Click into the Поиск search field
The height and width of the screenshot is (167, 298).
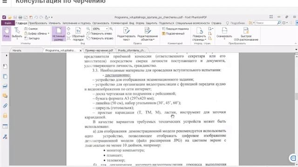266,23
